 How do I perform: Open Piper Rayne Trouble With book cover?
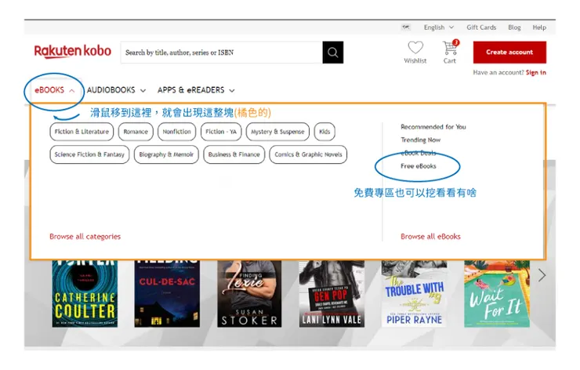(x=414, y=294)
